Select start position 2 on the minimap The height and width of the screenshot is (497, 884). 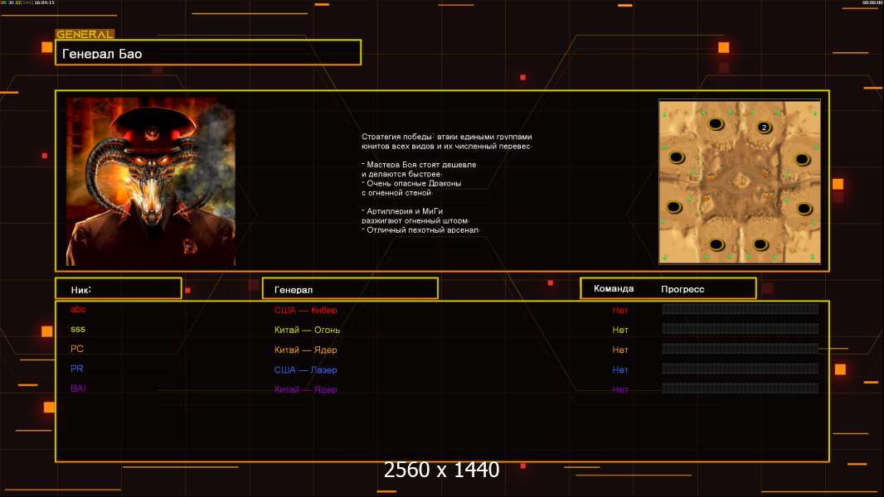tap(764, 128)
